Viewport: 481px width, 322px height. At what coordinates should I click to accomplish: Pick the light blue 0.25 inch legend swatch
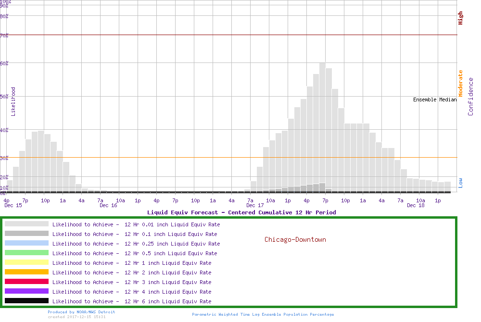point(26,243)
